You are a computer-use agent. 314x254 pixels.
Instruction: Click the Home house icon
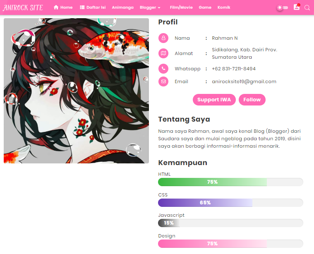pos(56,7)
